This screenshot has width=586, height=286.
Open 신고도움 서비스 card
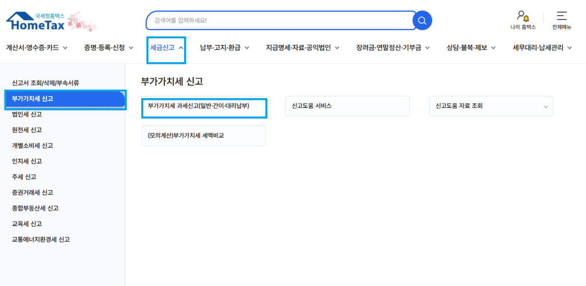[x=347, y=106]
